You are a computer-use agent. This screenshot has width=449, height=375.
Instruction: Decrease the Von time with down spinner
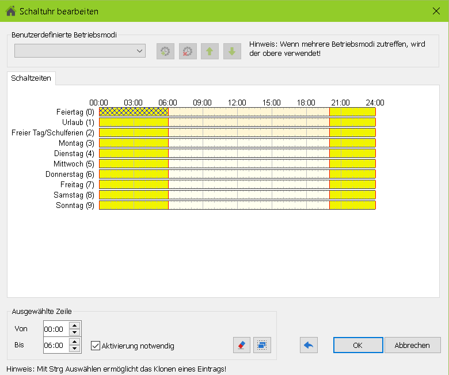coord(75,332)
